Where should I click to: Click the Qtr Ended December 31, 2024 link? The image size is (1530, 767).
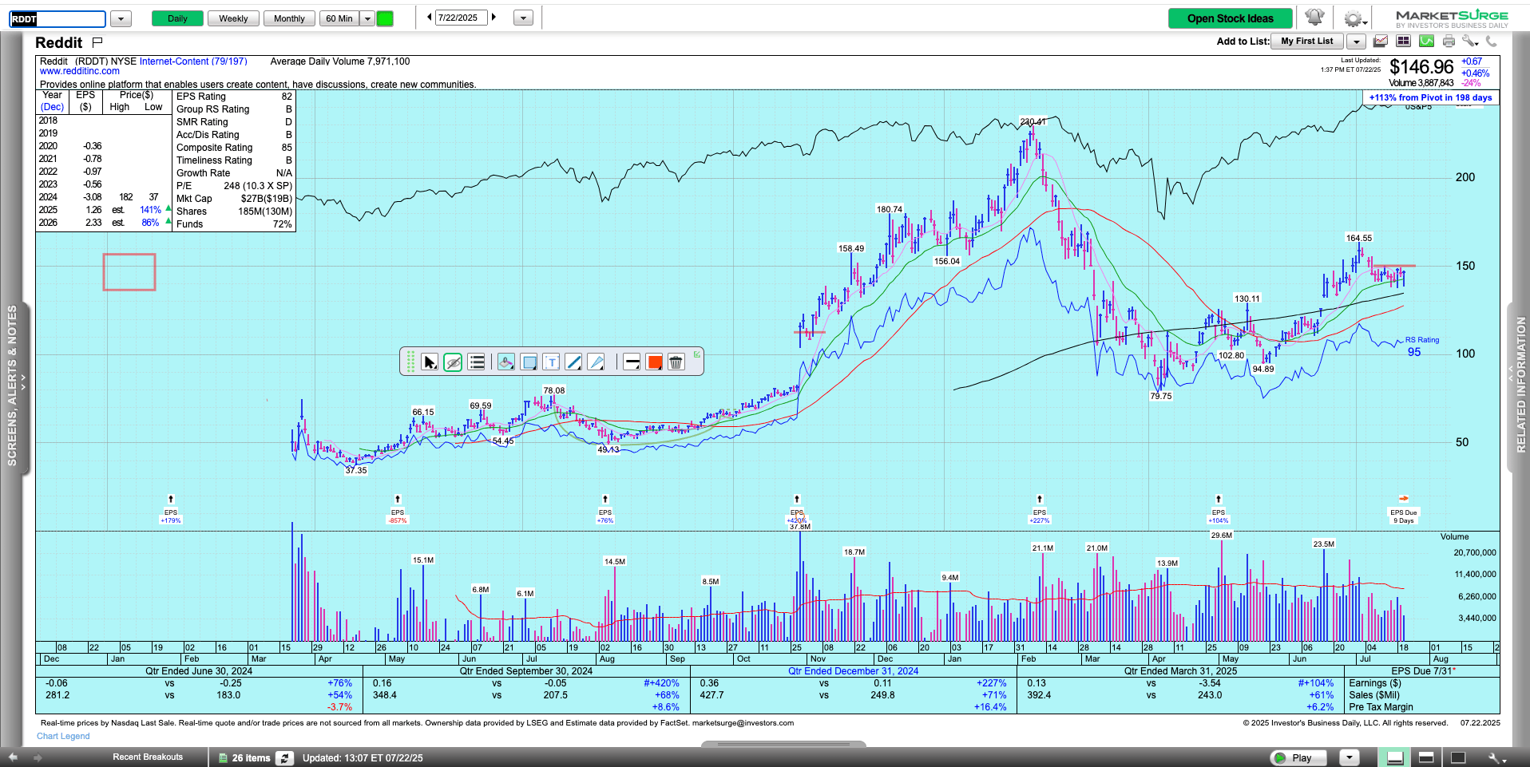[853, 671]
